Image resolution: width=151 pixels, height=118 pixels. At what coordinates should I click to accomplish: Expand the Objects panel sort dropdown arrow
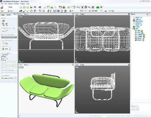[x=149, y=14]
